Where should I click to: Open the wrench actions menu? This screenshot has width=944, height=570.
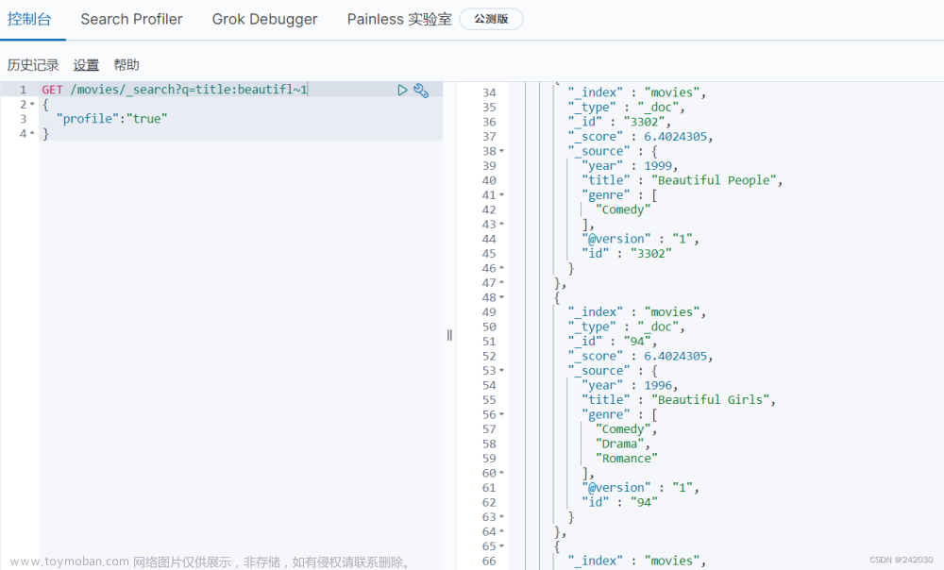[421, 91]
